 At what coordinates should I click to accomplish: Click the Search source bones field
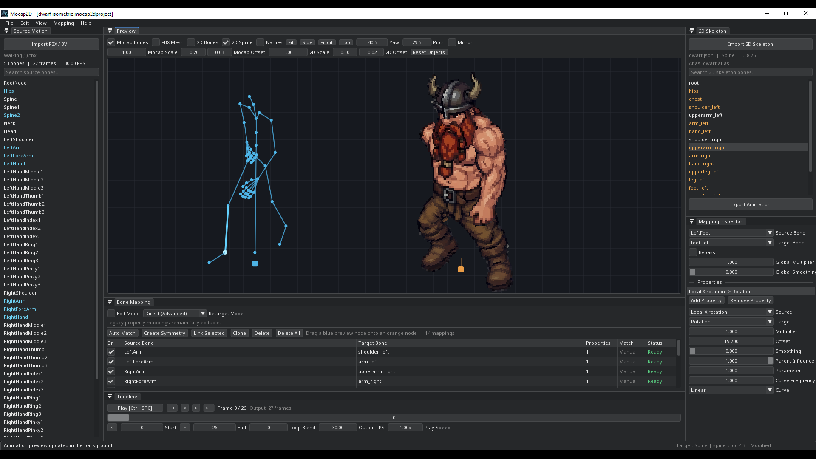(x=51, y=72)
